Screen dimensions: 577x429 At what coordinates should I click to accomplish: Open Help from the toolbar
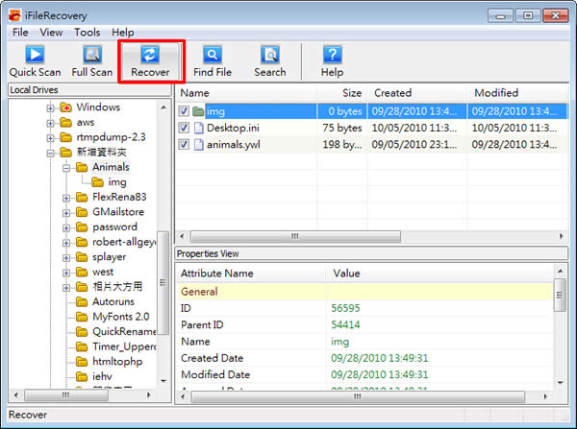(x=332, y=61)
